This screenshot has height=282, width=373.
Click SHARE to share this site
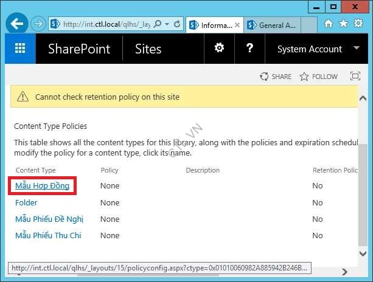tap(276, 77)
